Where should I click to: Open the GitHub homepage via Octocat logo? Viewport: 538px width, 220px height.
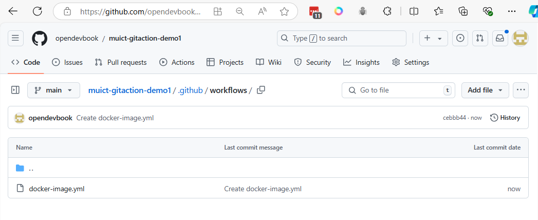(40, 39)
